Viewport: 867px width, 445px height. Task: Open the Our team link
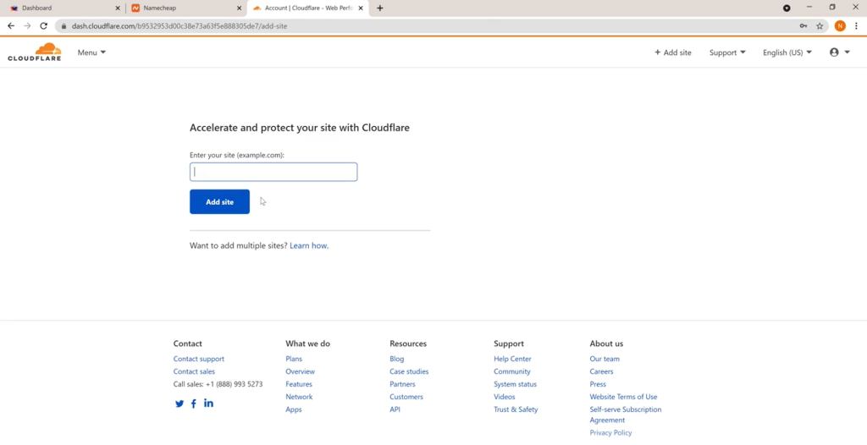(605, 359)
